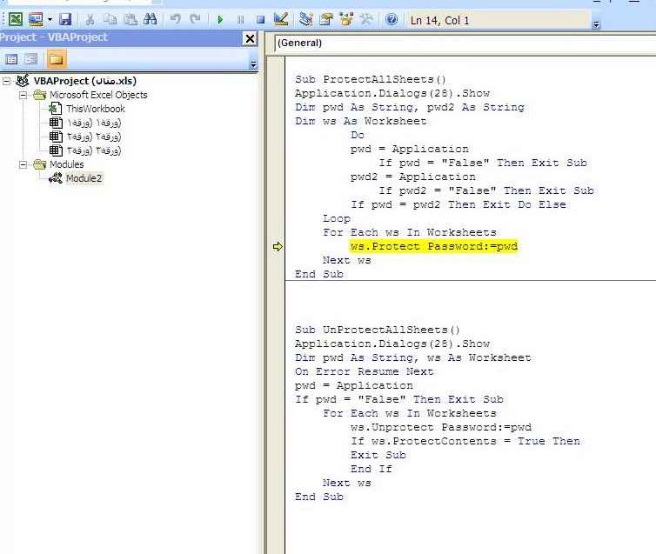Click the Paste clipboard icon

(x=131, y=19)
